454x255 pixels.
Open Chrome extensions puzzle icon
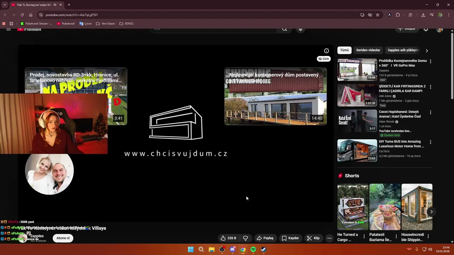click(x=398, y=15)
